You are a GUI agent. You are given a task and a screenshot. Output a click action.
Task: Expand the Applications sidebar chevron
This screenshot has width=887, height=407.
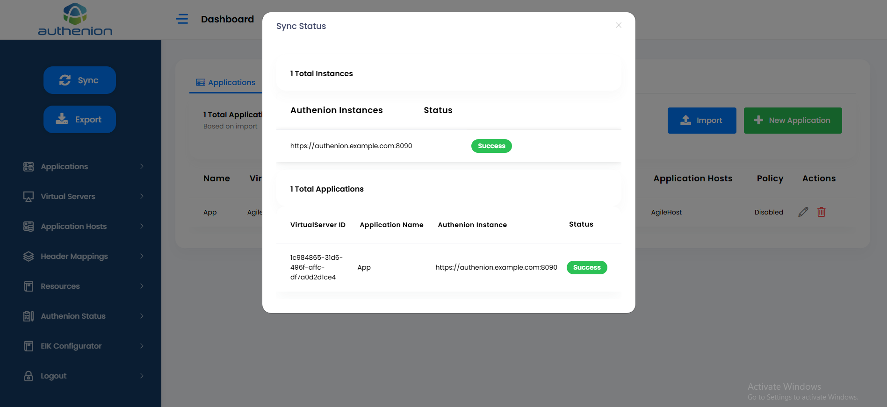click(142, 166)
